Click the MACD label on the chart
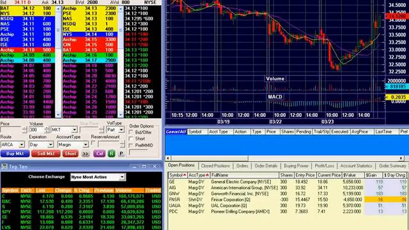This screenshot has height=230, width=409. [x=275, y=96]
